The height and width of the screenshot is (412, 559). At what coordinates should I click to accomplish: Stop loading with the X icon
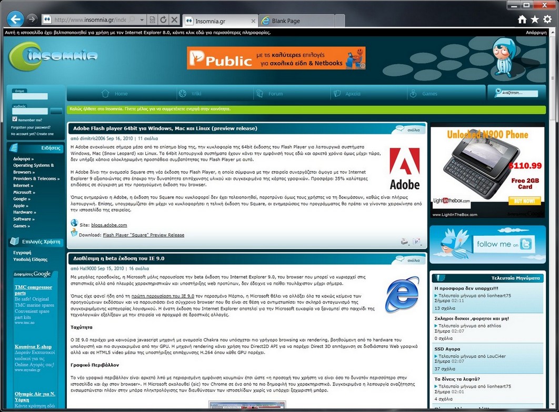click(x=174, y=19)
